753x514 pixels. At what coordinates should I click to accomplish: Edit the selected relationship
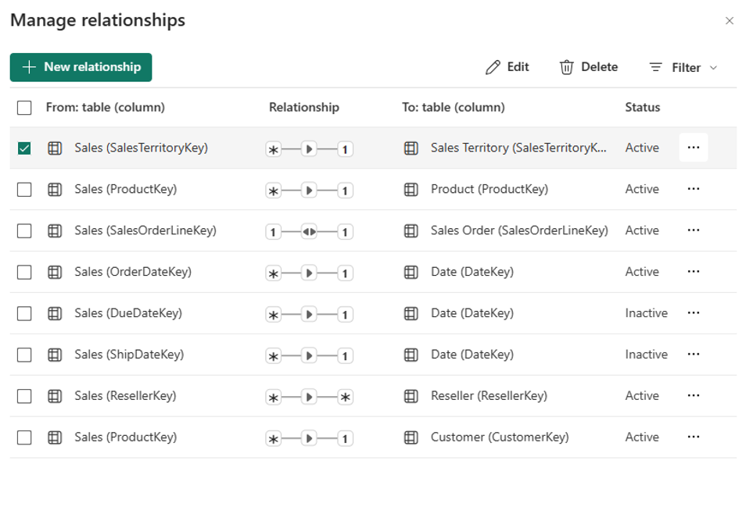pos(507,67)
